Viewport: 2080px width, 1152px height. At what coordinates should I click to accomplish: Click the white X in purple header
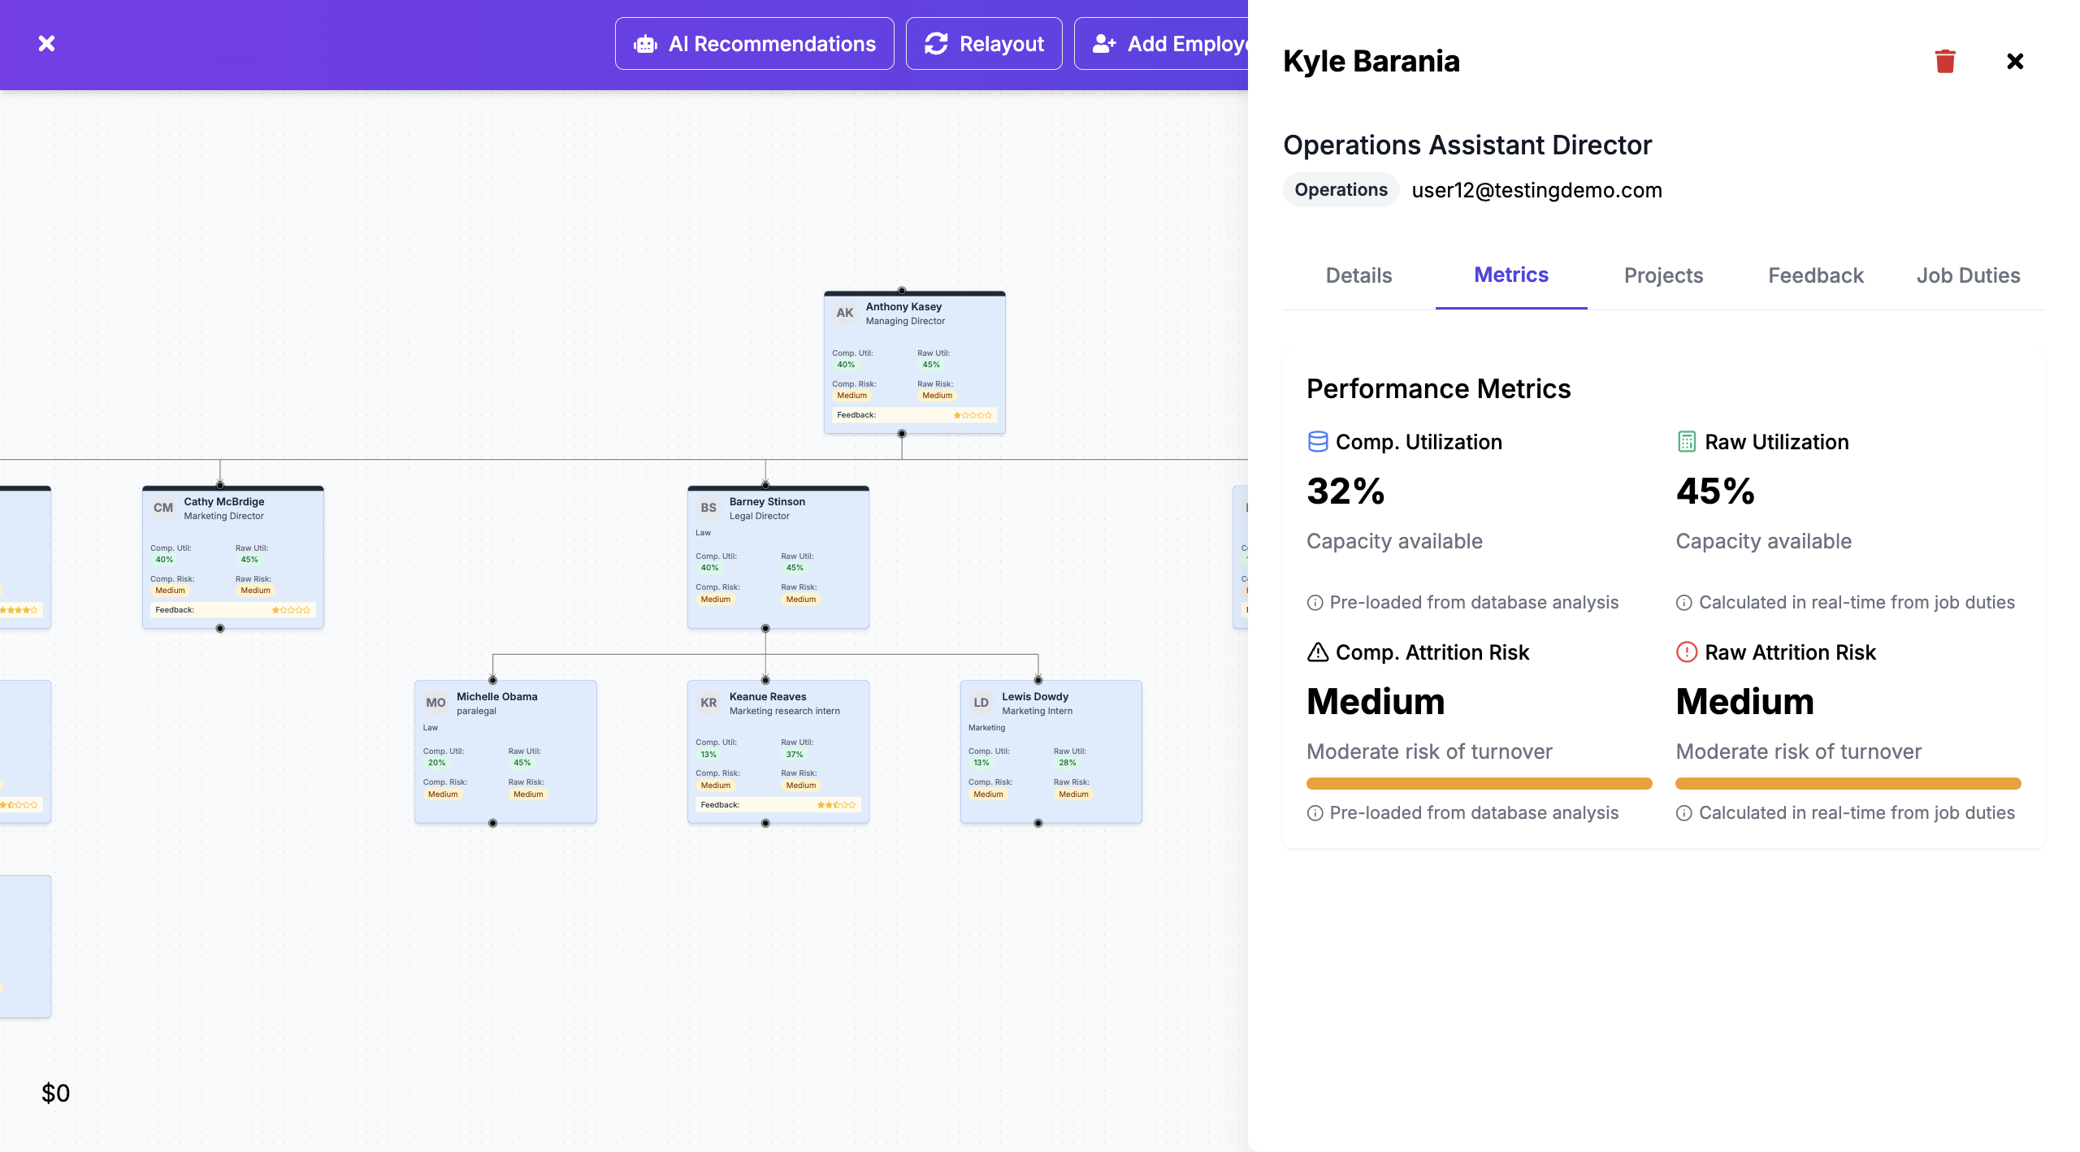tap(46, 43)
